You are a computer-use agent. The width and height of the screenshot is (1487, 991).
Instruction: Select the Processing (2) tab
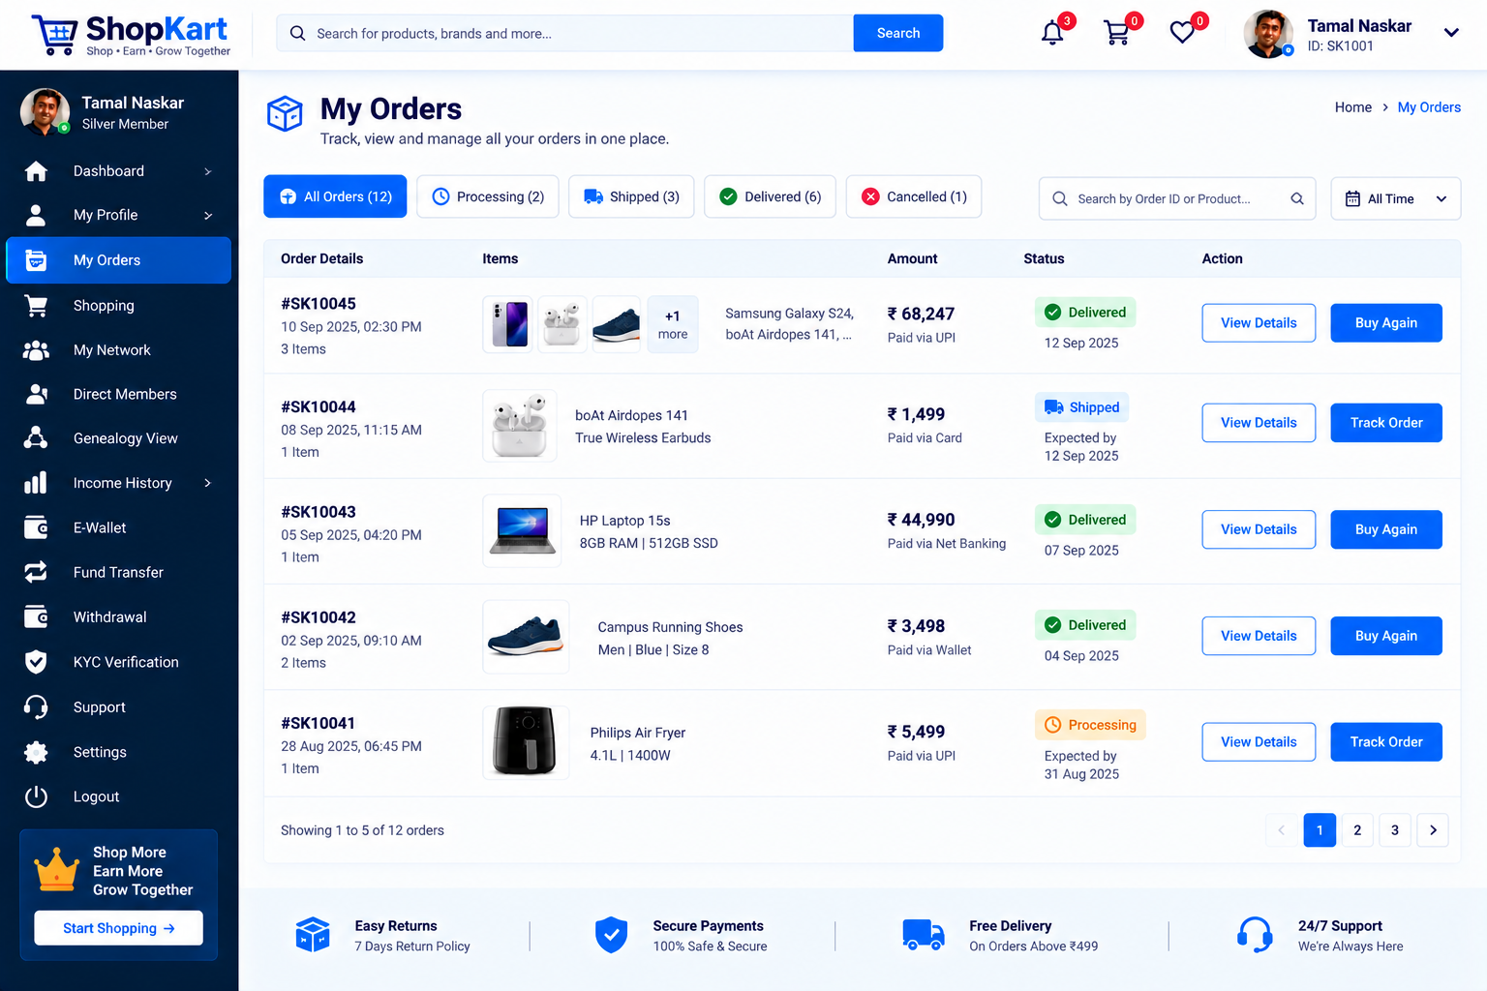(x=488, y=196)
